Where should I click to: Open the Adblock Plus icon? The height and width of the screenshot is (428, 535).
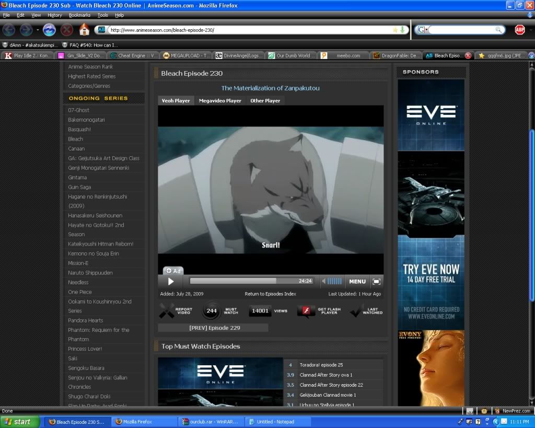[519, 30]
